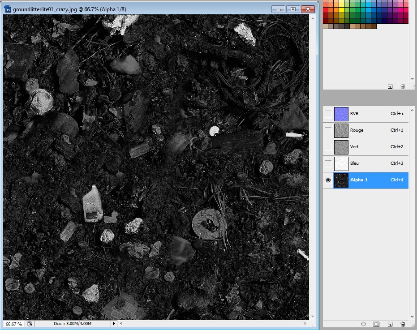Load the channel as a selection
This screenshot has width=417, height=330.
(363, 324)
